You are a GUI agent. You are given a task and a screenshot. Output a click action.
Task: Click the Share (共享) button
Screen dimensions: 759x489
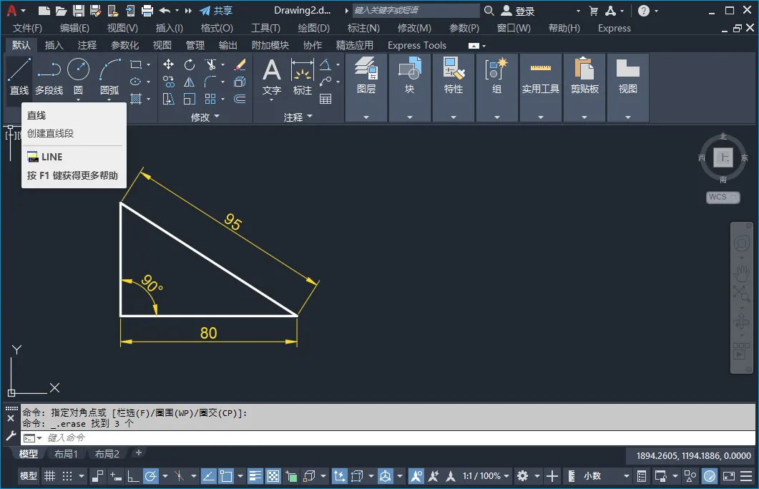click(216, 11)
